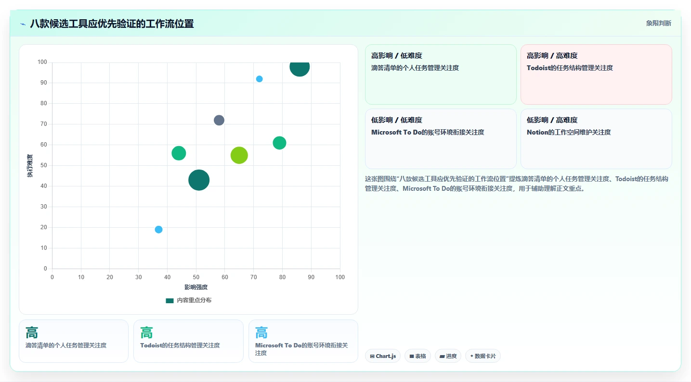Click the large dark teal bubble at impact 51
This screenshot has width=691, height=382.
click(199, 180)
